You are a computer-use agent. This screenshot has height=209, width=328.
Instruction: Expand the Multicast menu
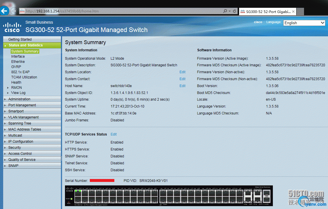(x=32, y=135)
